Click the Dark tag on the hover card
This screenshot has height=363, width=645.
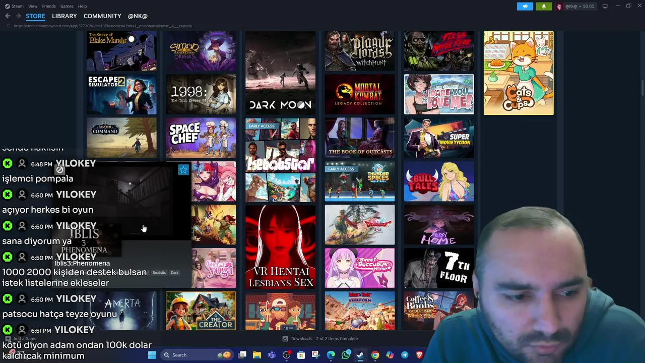[174, 273]
